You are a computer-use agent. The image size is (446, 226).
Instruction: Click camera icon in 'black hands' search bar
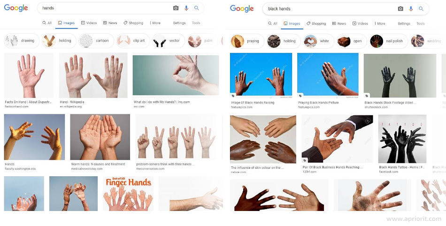coord(400,9)
